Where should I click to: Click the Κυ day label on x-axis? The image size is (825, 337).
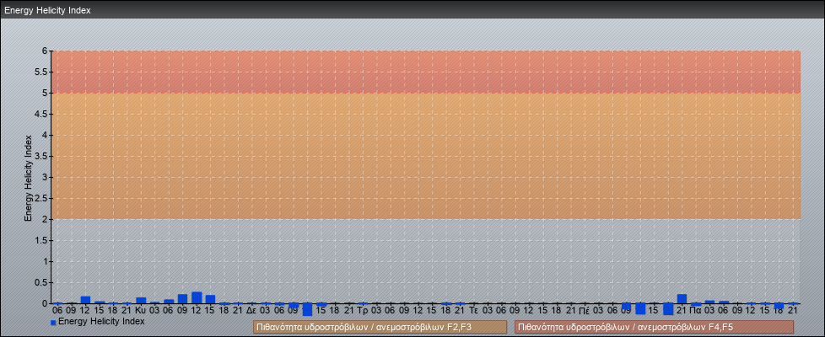pyautogui.click(x=141, y=311)
